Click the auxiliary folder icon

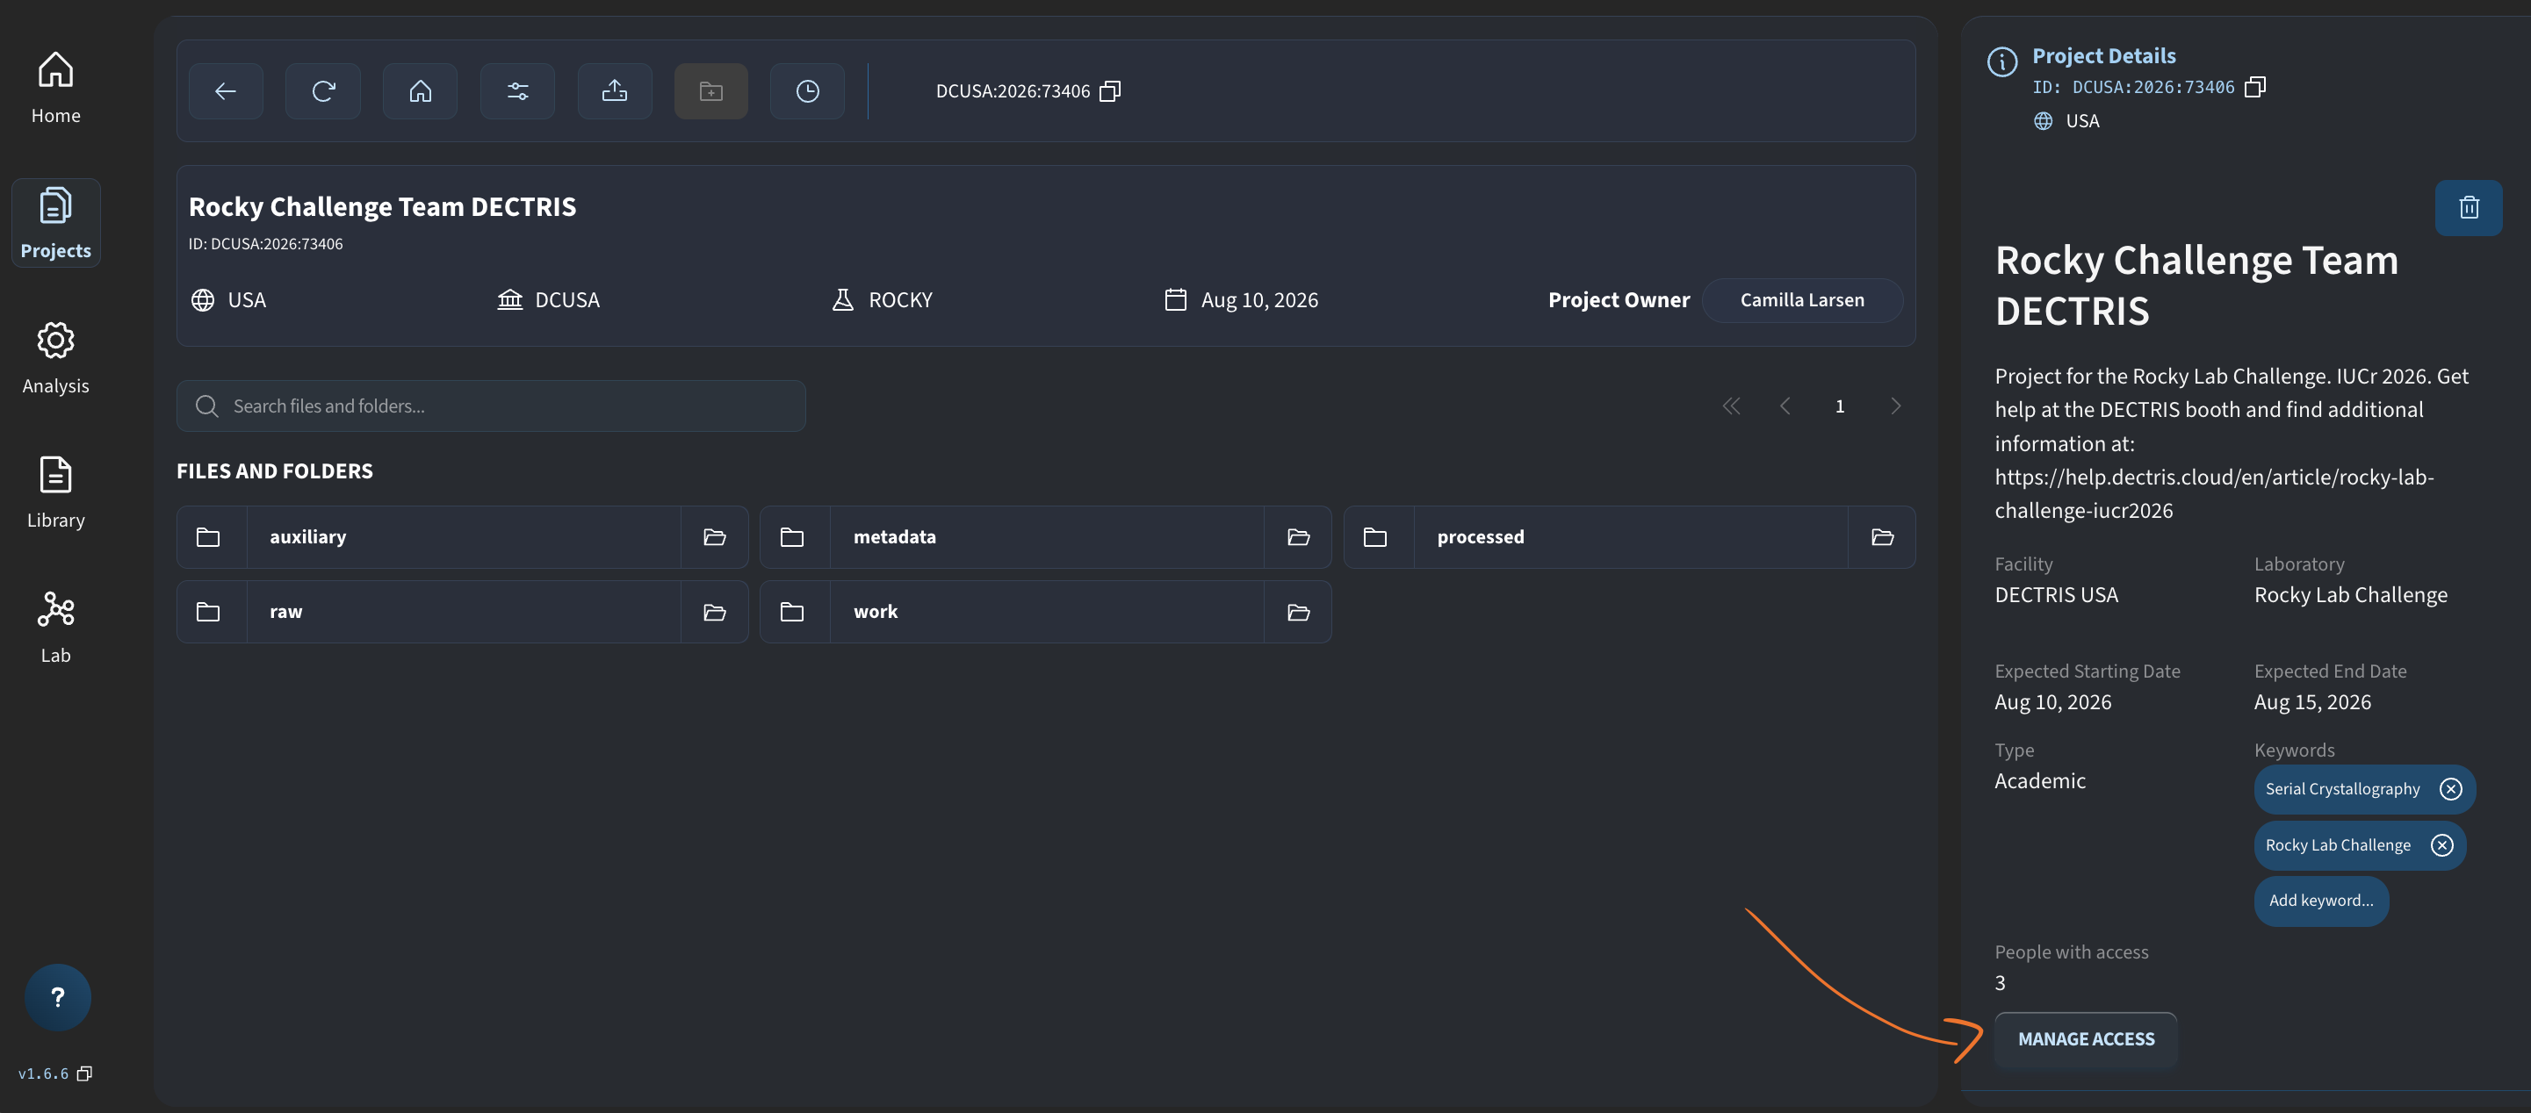pos(208,536)
